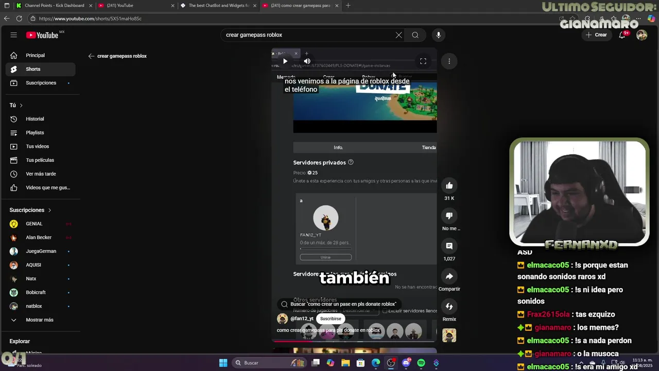Open a new browser tab

pos(348,6)
